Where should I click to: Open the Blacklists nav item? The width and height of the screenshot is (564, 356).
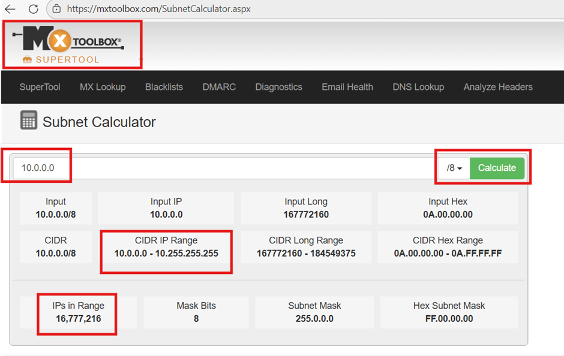point(164,87)
